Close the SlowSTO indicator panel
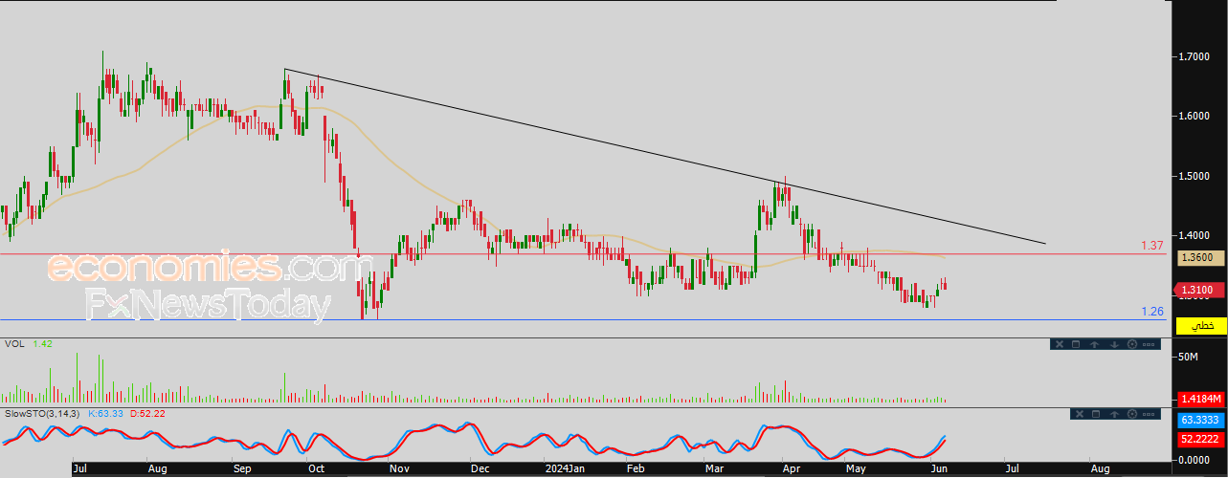Image resolution: width=1228 pixels, height=478 pixels. point(1080,414)
